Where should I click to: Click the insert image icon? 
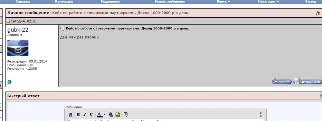118,115
